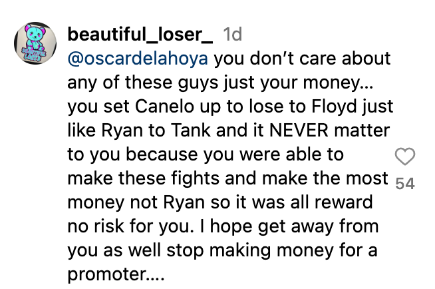The height and width of the screenshot is (289, 435).
Task: View the 54 likes count
Action: pyautogui.click(x=405, y=184)
